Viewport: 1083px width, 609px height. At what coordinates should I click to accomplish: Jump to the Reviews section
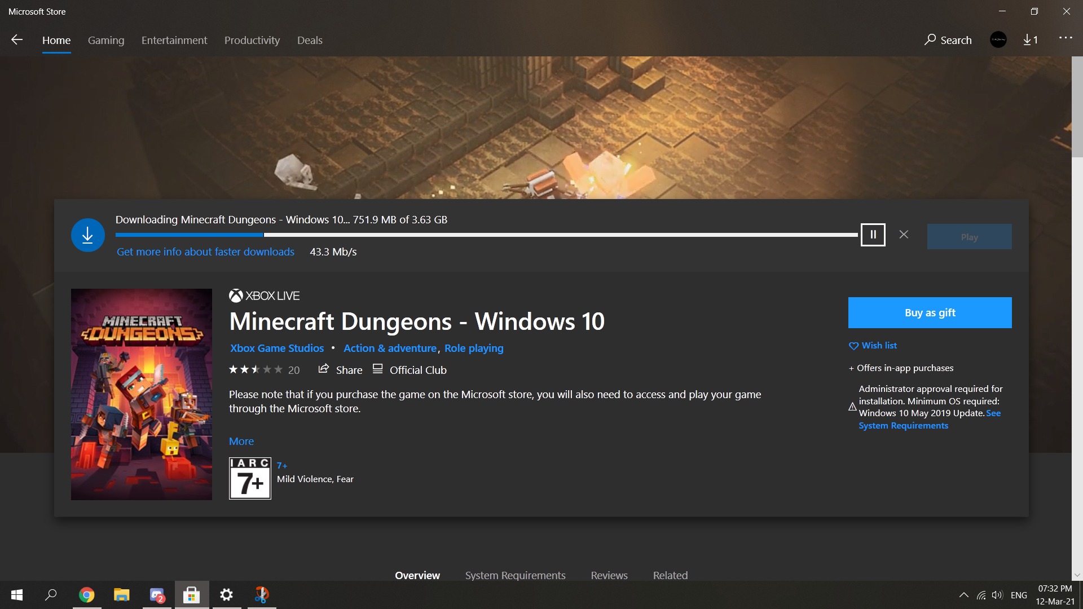pos(609,575)
